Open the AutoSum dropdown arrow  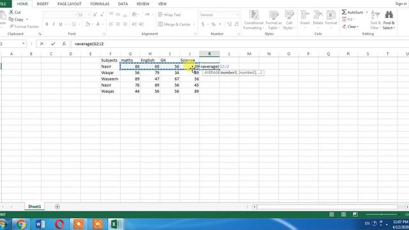tap(367, 12)
